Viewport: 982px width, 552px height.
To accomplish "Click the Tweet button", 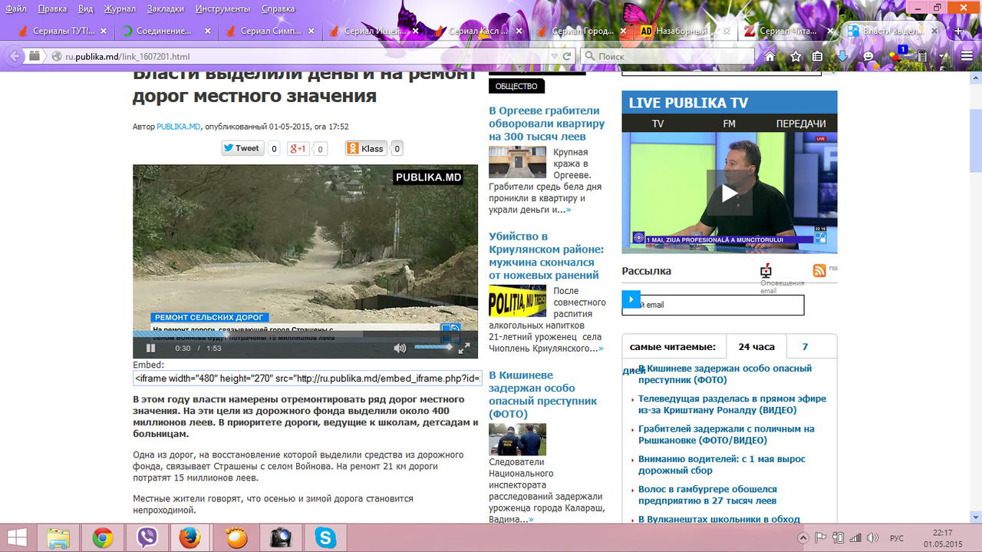I will [x=242, y=148].
